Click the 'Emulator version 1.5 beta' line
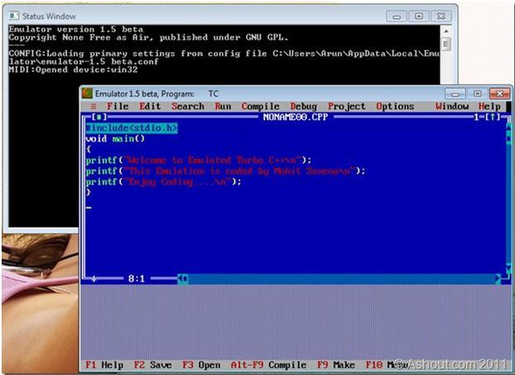Viewport: 515px width, 375px height. (x=76, y=29)
